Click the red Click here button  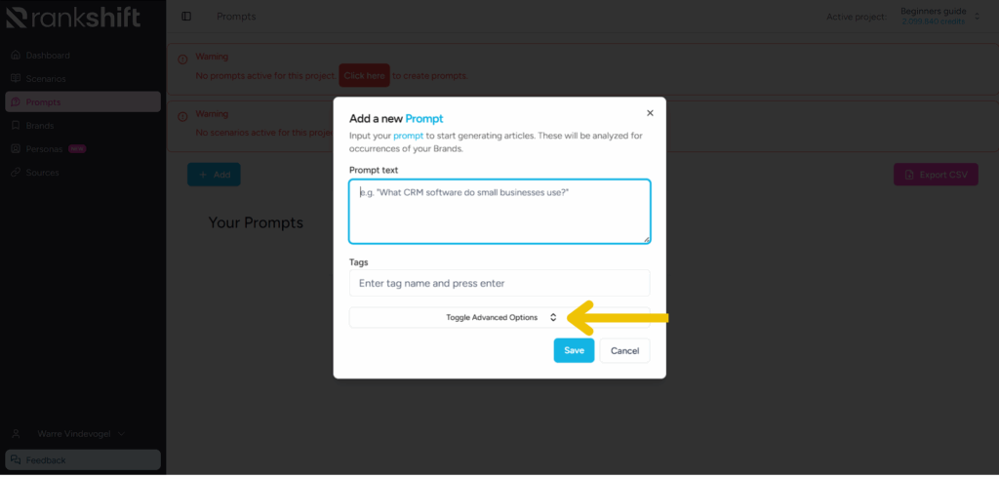click(x=365, y=76)
